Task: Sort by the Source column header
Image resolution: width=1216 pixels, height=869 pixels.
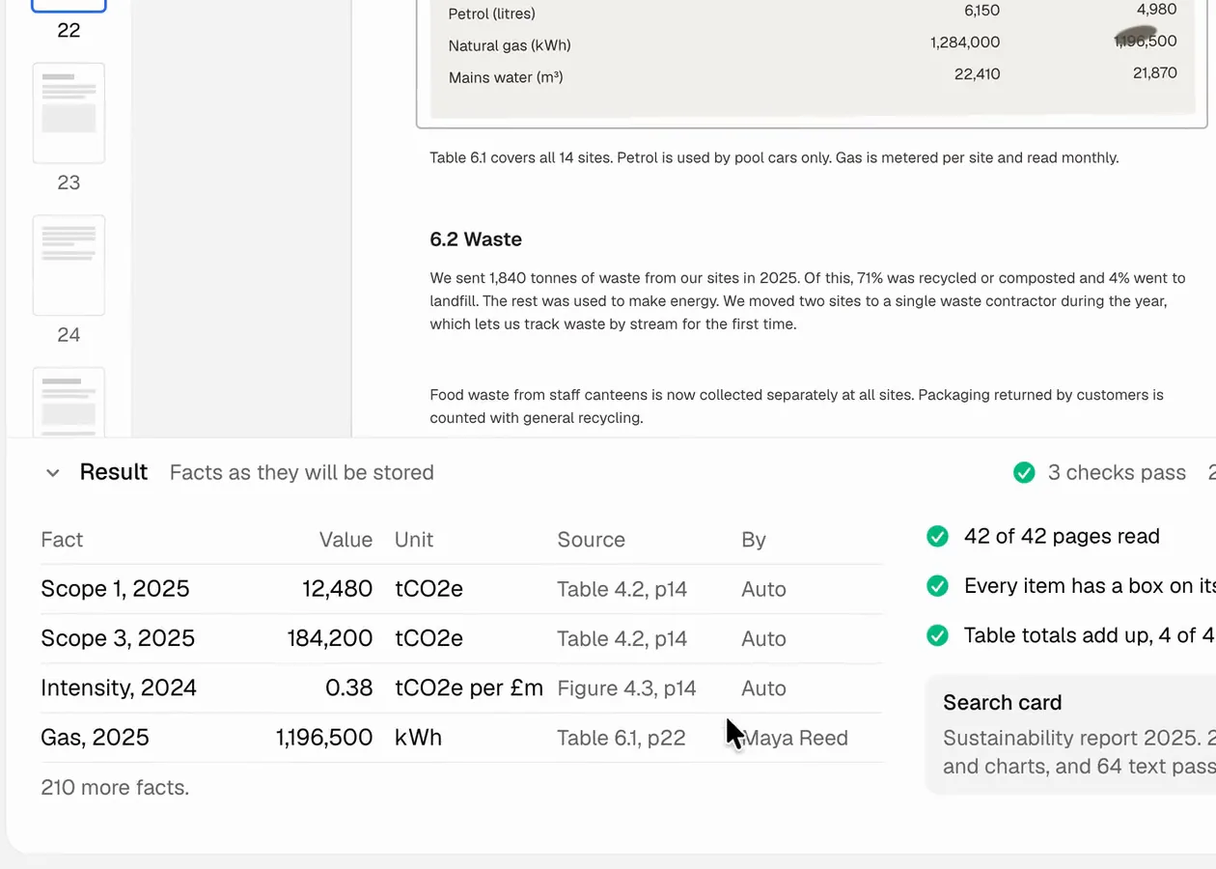Action: pyautogui.click(x=591, y=540)
